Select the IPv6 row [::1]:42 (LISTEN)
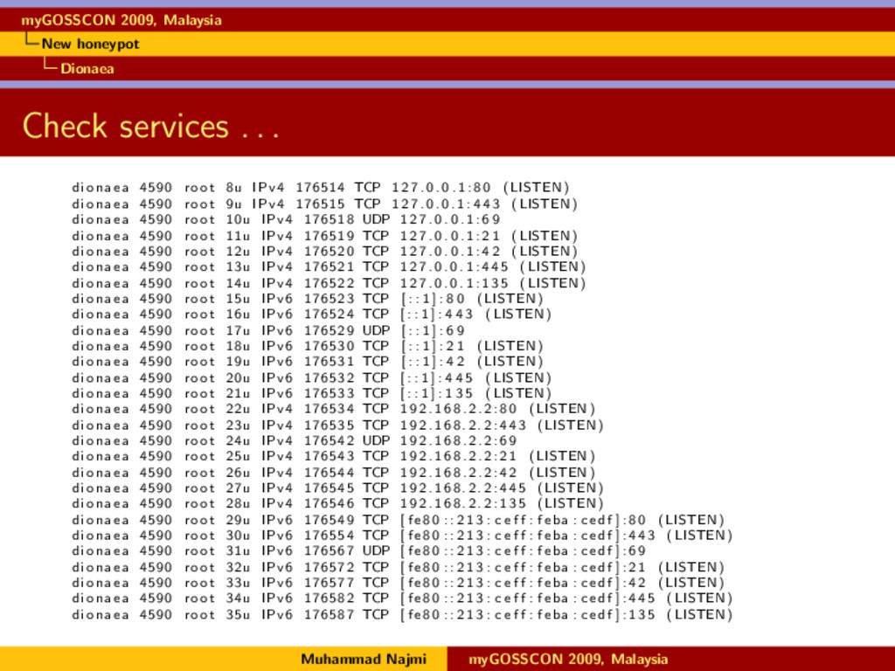The height and width of the screenshot is (671, 895). [308, 361]
